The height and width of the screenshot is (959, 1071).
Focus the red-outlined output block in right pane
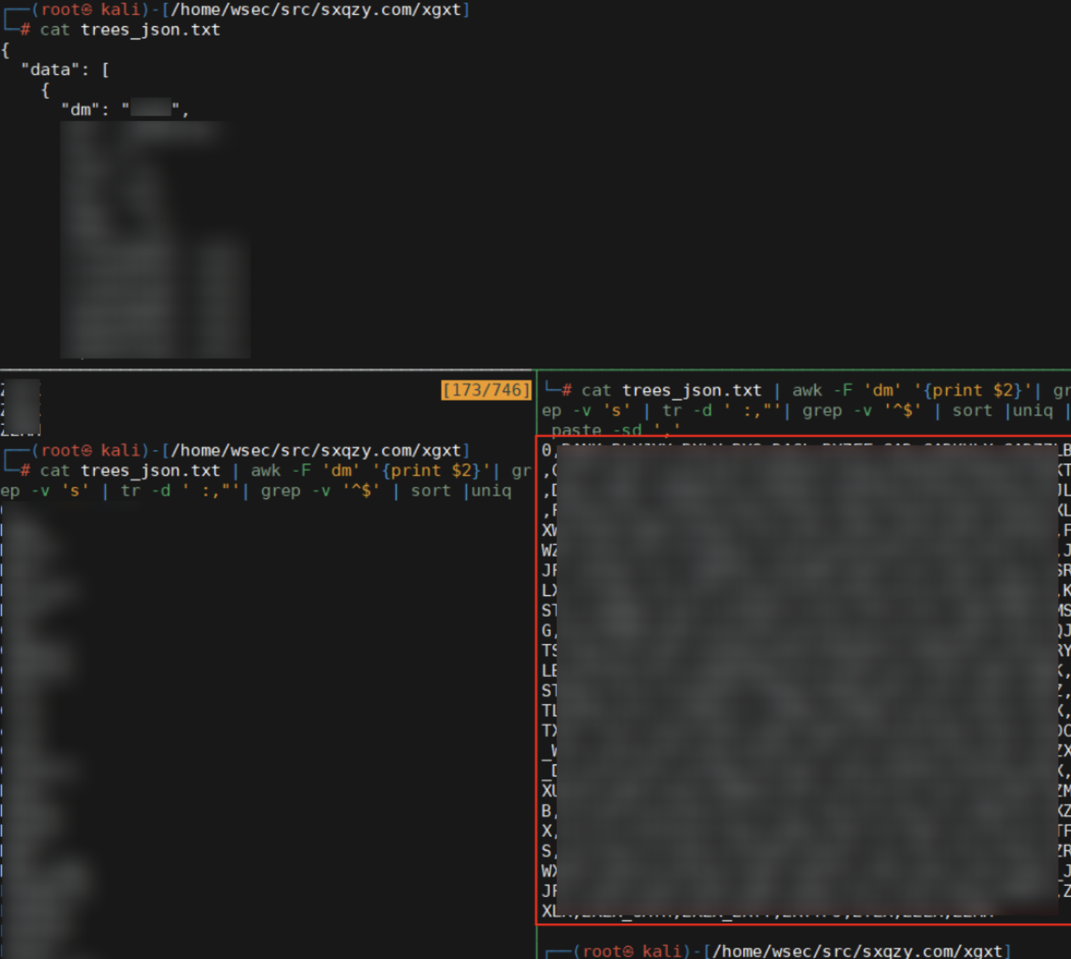[802, 680]
